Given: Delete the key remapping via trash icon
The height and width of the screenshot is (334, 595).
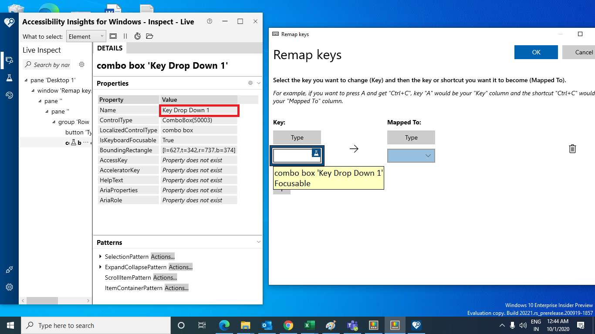Looking at the screenshot, I should (x=572, y=149).
